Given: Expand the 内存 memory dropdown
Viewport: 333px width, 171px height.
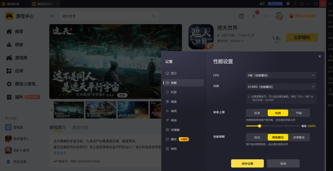Looking at the screenshot, I should click(281, 87).
